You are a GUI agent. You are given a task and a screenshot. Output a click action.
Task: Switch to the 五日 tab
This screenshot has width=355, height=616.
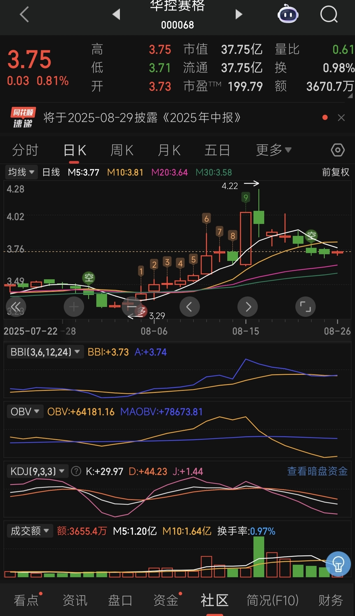pyautogui.click(x=217, y=150)
